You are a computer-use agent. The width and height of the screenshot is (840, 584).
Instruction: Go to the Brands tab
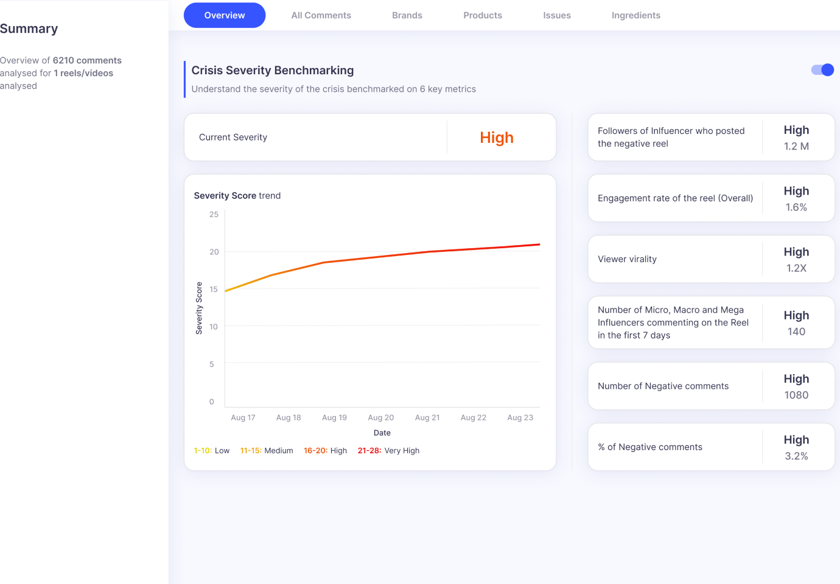click(407, 15)
